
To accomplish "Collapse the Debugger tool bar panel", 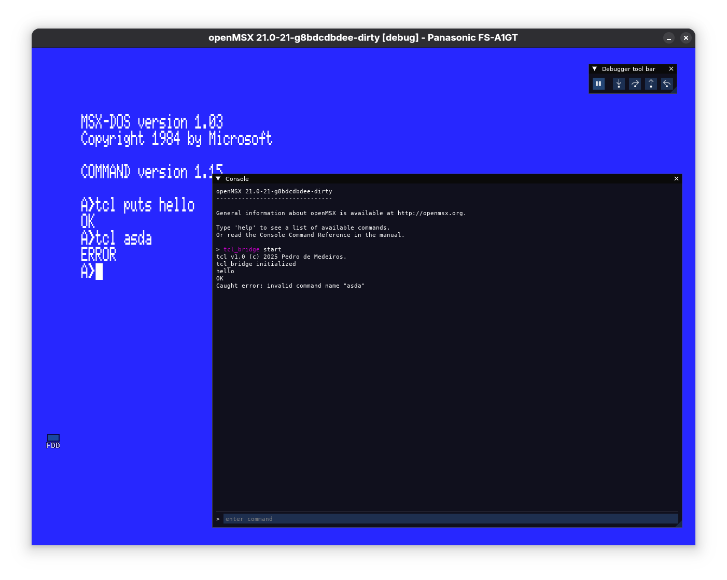I will coord(594,69).
